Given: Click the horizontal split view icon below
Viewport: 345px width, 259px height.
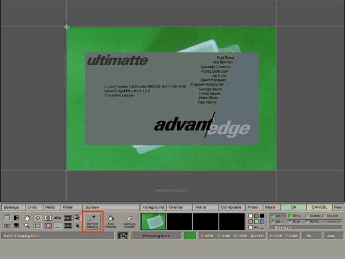Looking at the screenshot, I should pos(16,226).
